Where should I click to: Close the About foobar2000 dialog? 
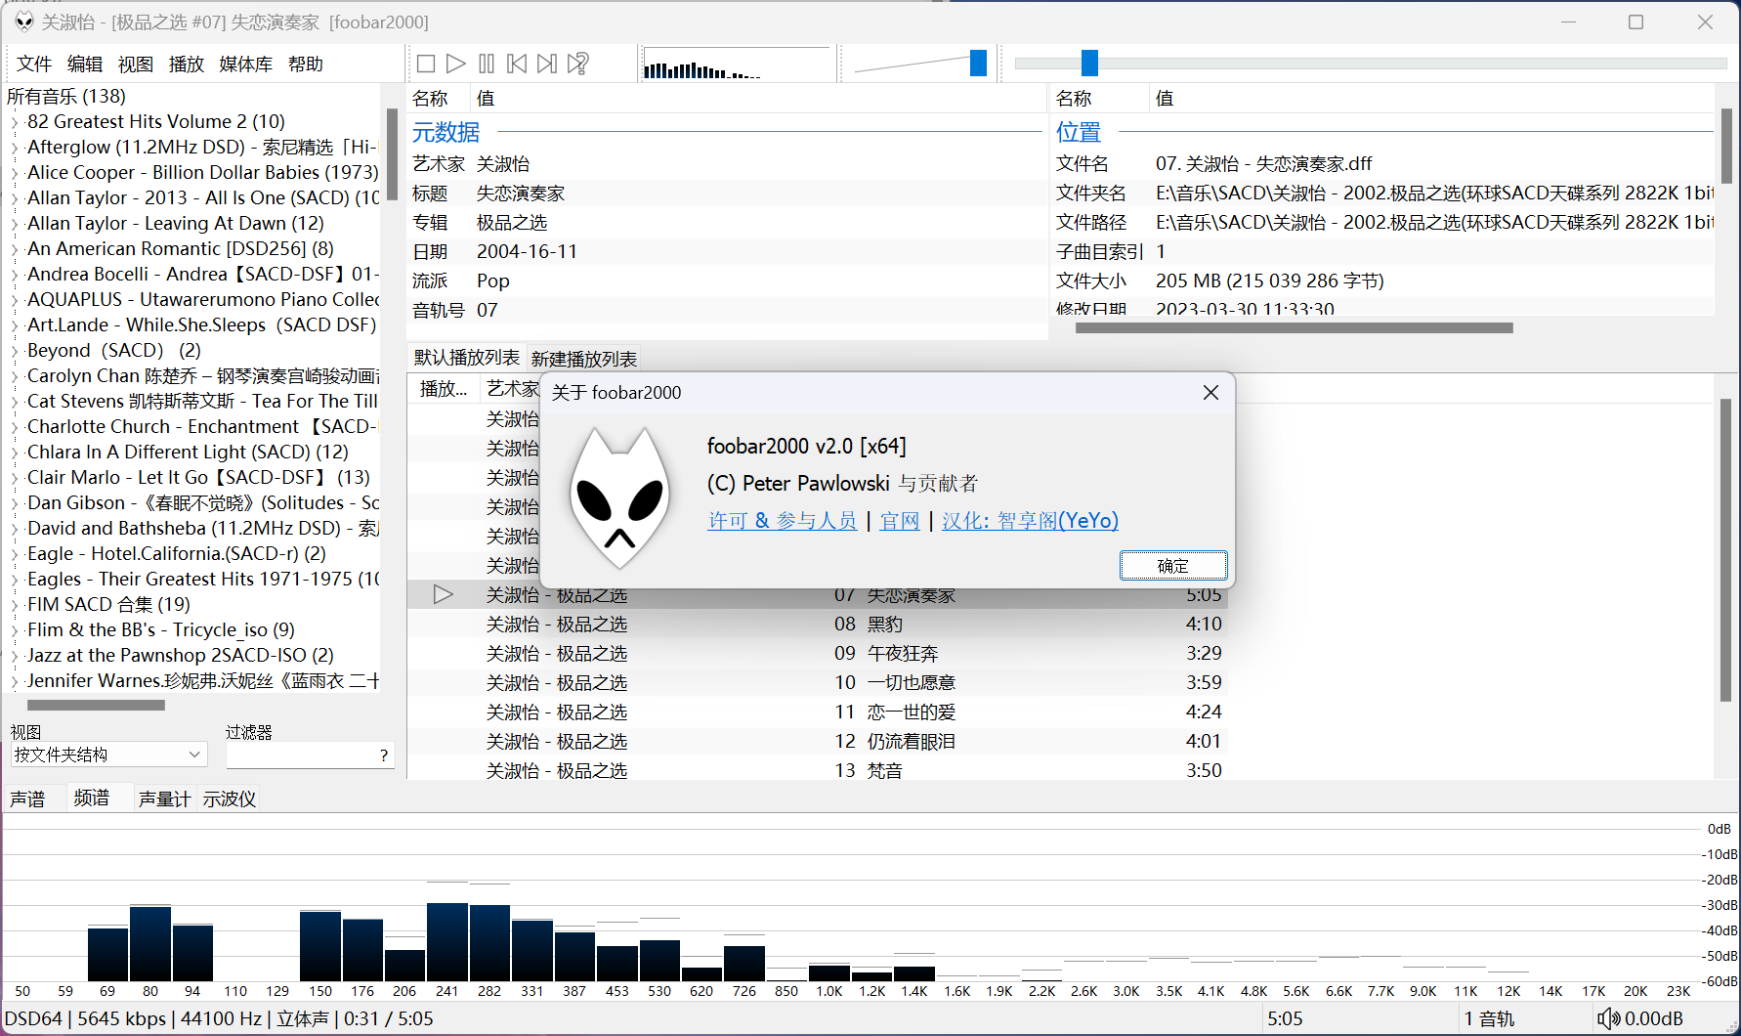coord(1210,392)
